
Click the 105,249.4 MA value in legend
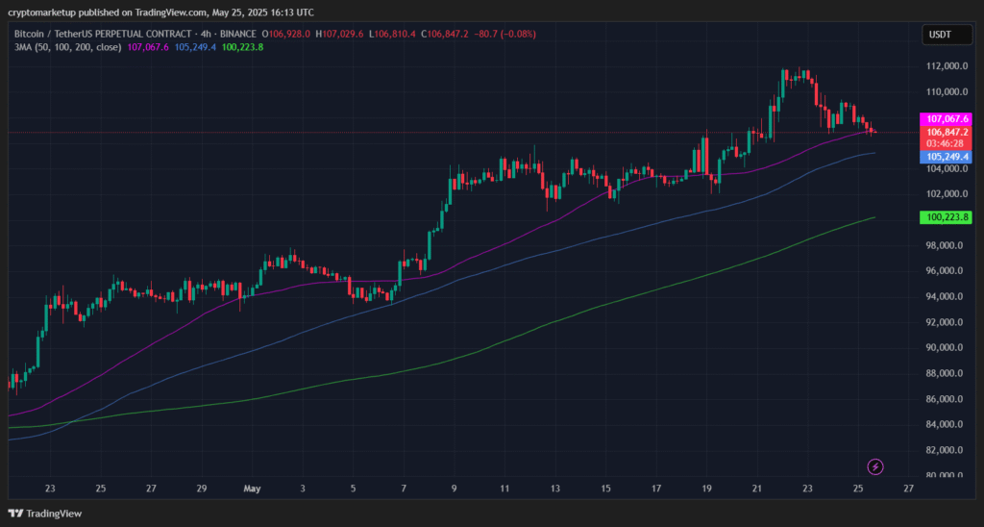pos(195,47)
